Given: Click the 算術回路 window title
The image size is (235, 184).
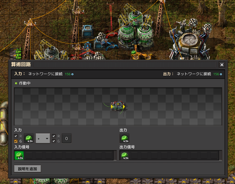Looking at the screenshot, I should pyautogui.click(x=21, y=64).
